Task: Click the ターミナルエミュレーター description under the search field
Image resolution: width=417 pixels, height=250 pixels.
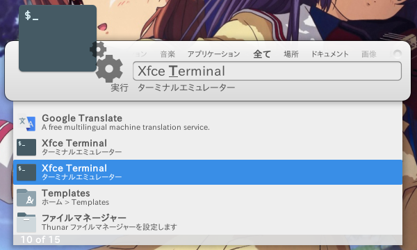Action: [x=186, y=87]
